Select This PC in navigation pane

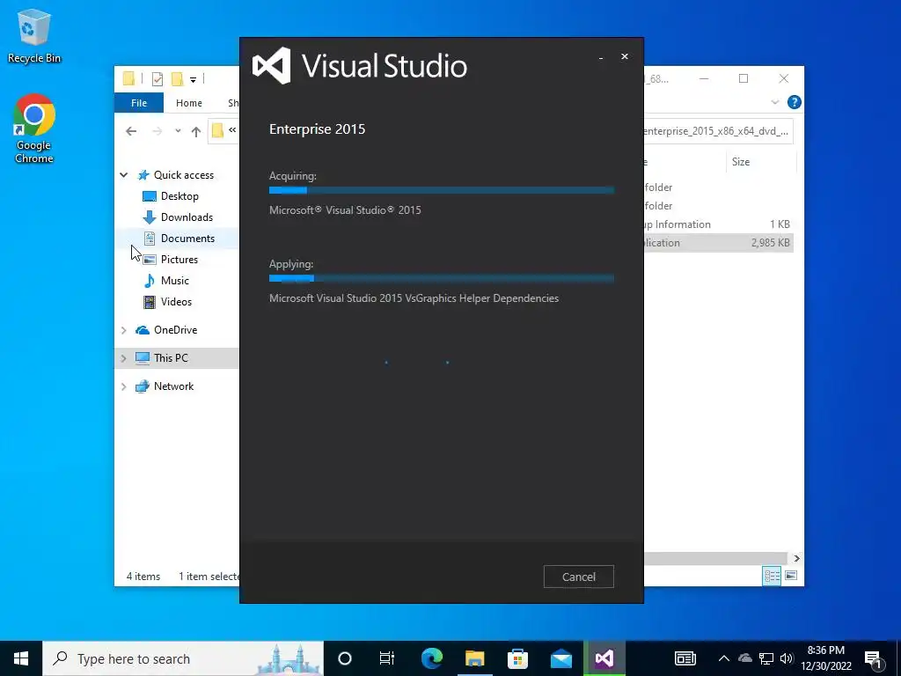click(162, 358)
